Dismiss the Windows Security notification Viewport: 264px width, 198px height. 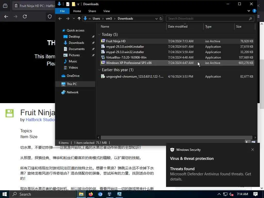point(253,150)
